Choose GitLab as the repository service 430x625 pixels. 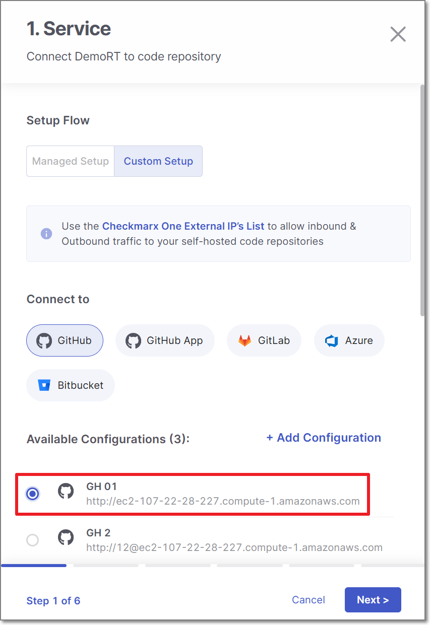(264, 340)
